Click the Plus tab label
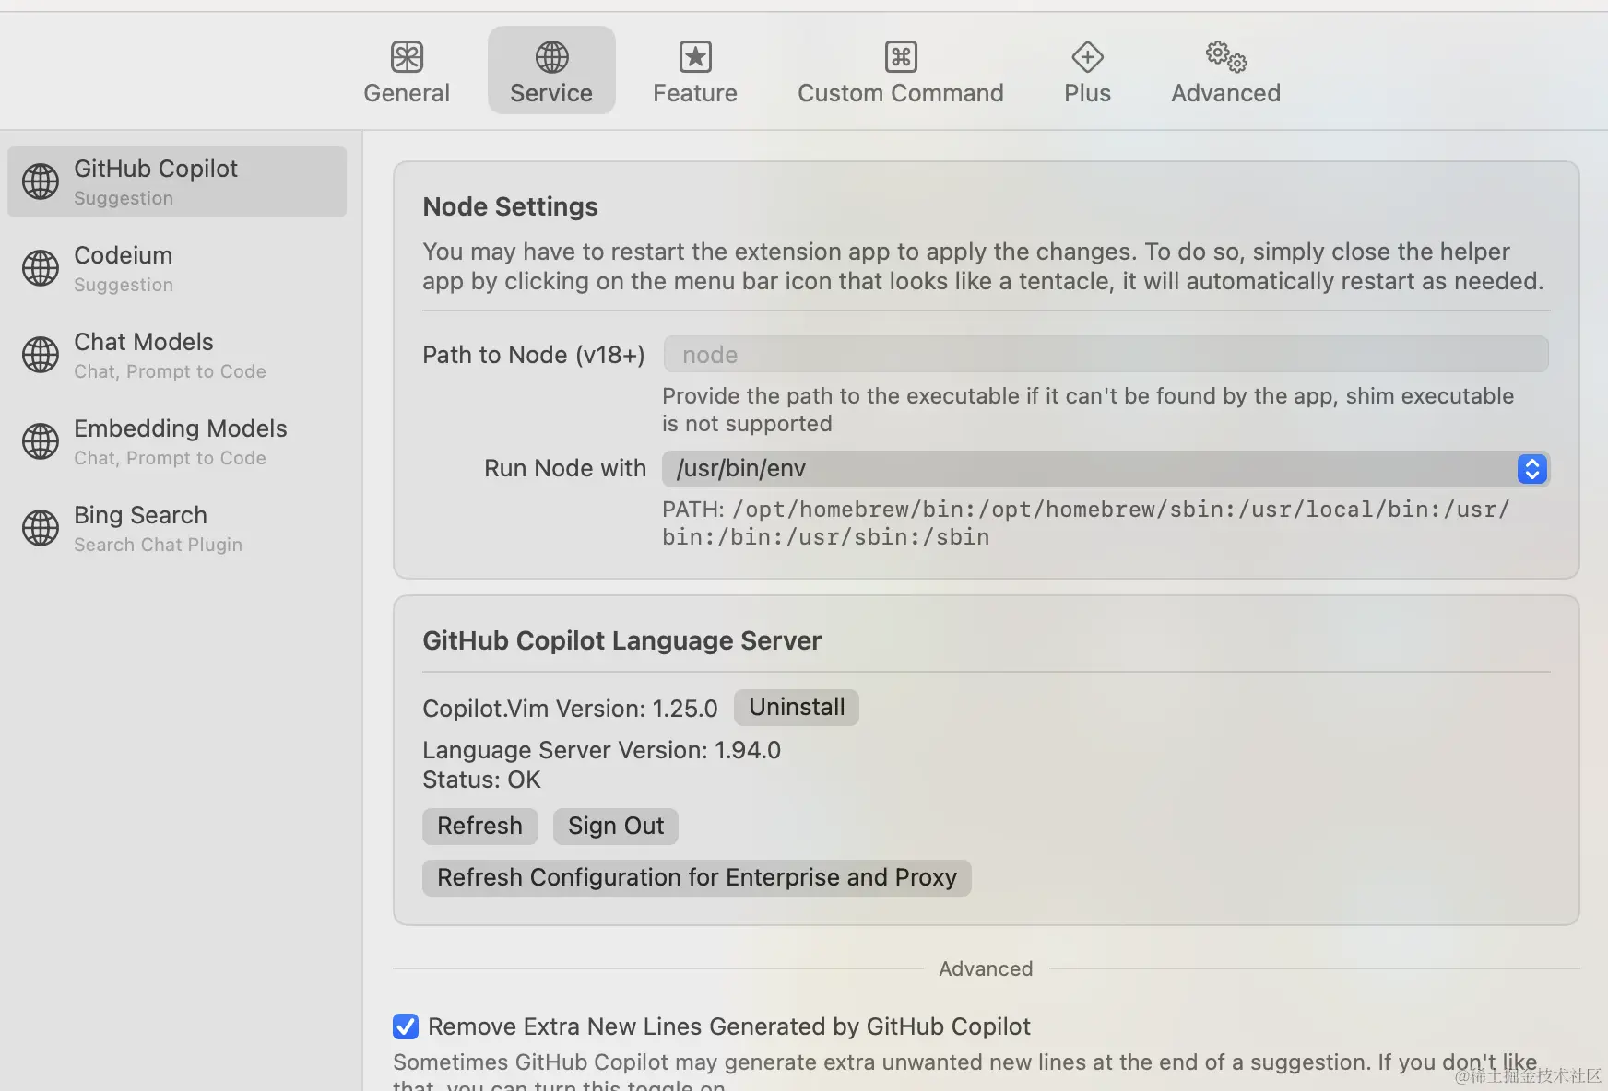The height and width of the screenshot is (1091, 1608). (1088, 93)
